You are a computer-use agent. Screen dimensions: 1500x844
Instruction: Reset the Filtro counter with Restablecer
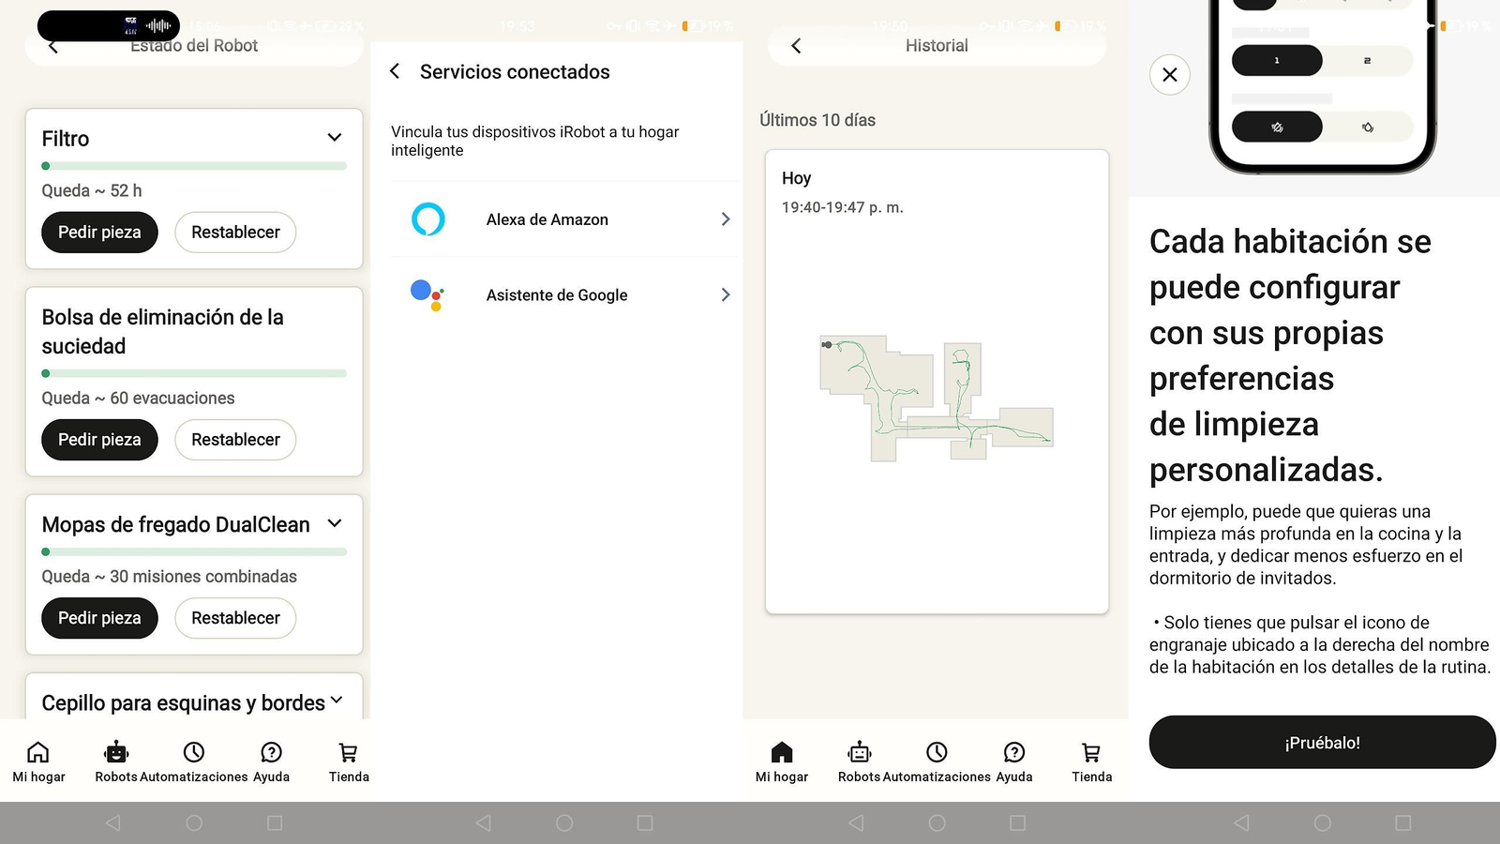tap(235, 233)
